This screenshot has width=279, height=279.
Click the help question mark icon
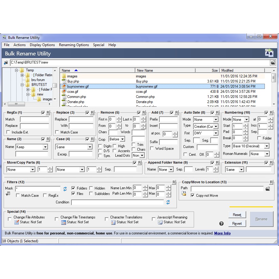(221, 224)
